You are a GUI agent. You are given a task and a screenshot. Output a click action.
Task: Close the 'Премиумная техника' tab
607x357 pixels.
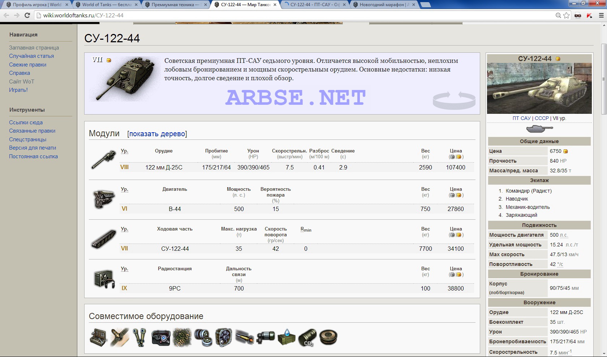[206, 5]
